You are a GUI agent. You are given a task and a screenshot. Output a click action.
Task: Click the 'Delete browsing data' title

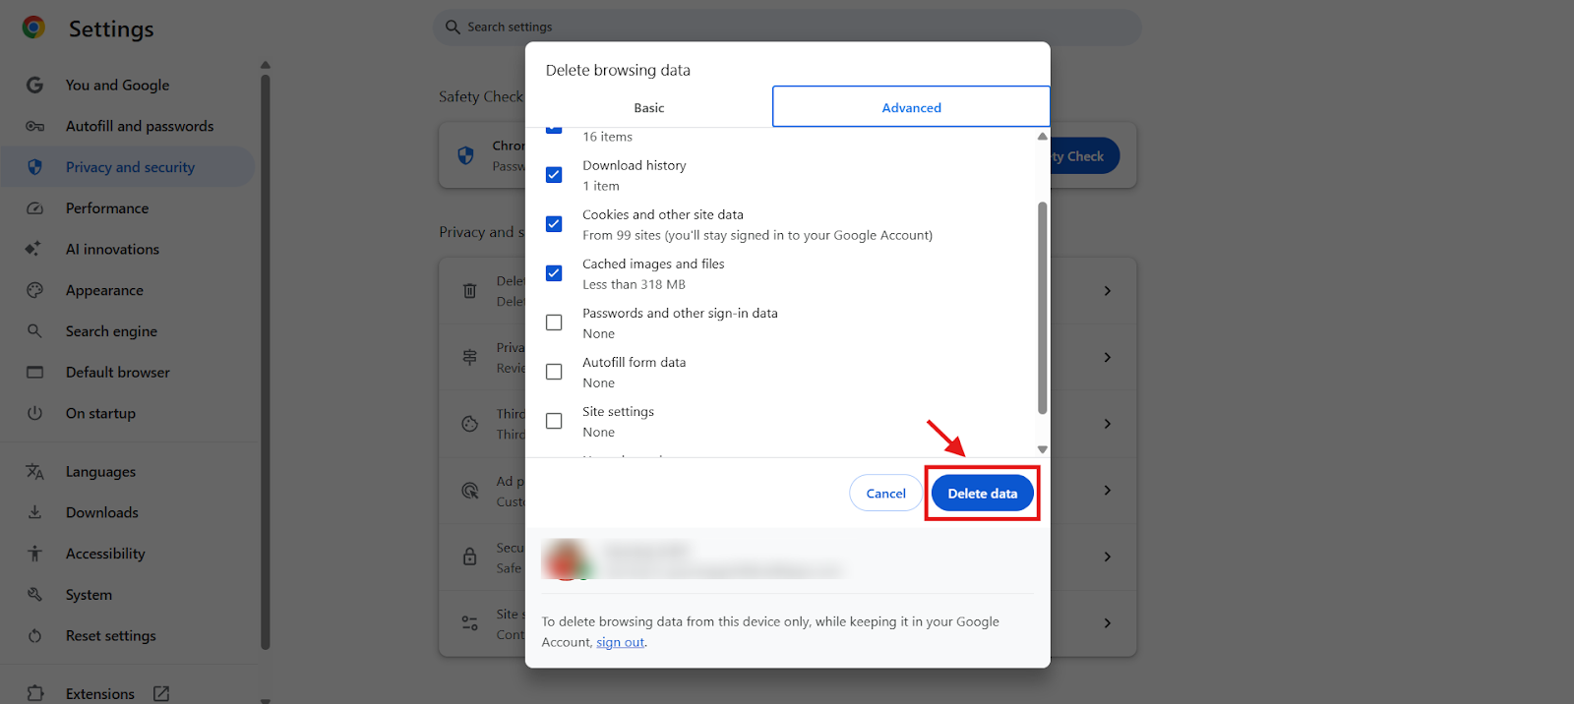tap(618, 70)
